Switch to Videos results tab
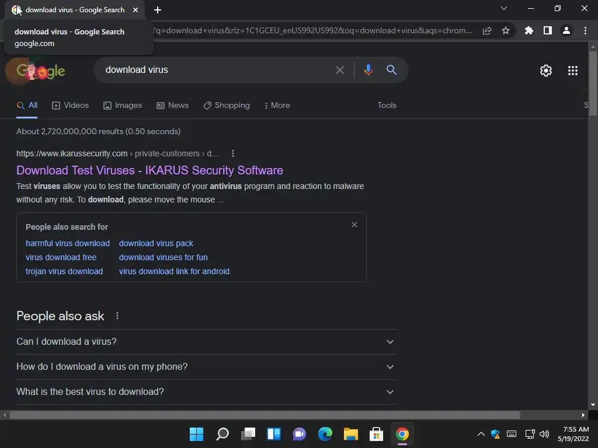 (x=71, y=105)
